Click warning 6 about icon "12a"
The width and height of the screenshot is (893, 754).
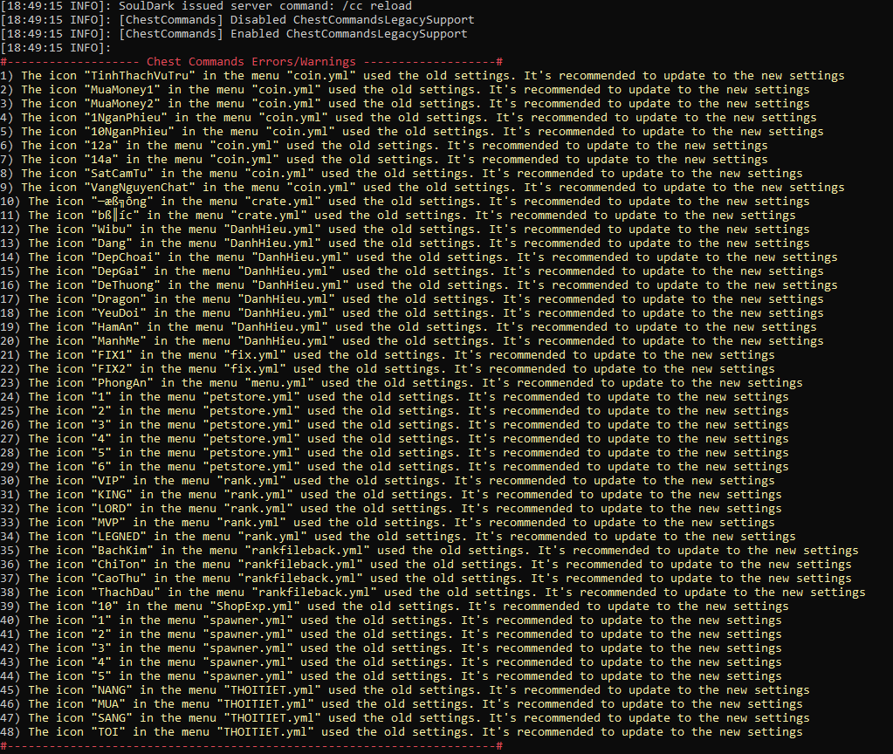coord(384,145)
